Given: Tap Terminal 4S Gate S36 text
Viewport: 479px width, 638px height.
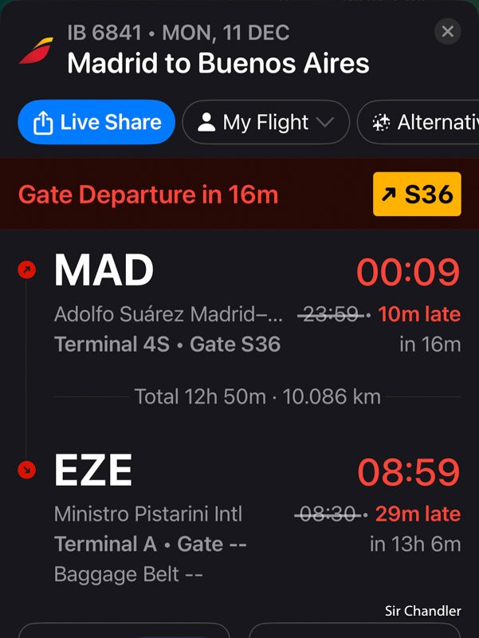Looking at the screenshot, I should coord(167,345).
